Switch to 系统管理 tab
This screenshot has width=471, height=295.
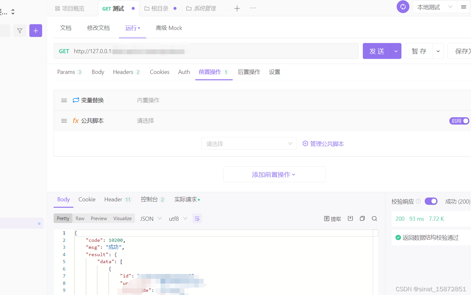[201, 9]
